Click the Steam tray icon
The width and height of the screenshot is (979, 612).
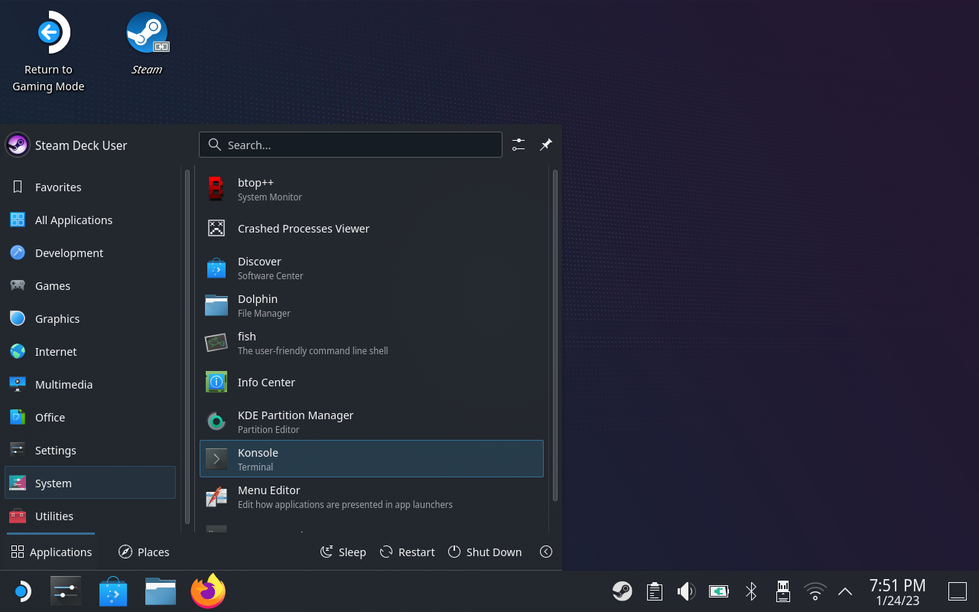[x=622, y=591]
